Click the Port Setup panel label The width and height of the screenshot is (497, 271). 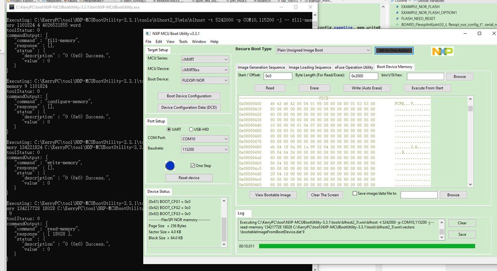pos(156,121)
